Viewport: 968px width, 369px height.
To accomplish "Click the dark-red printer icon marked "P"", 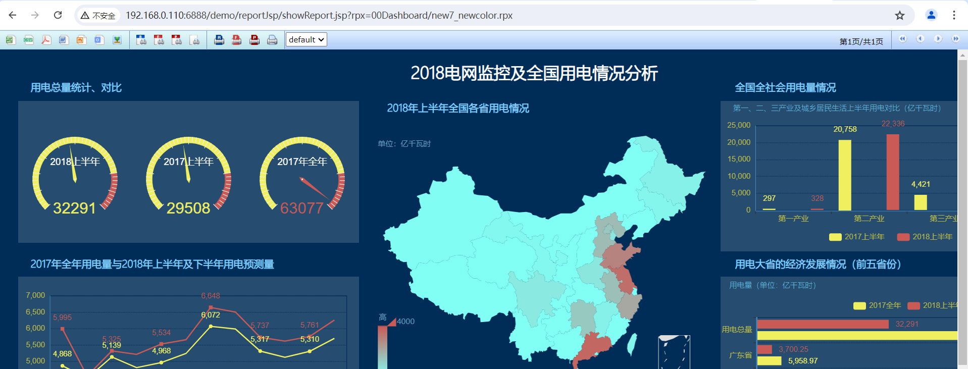I will tap(254, 40).
